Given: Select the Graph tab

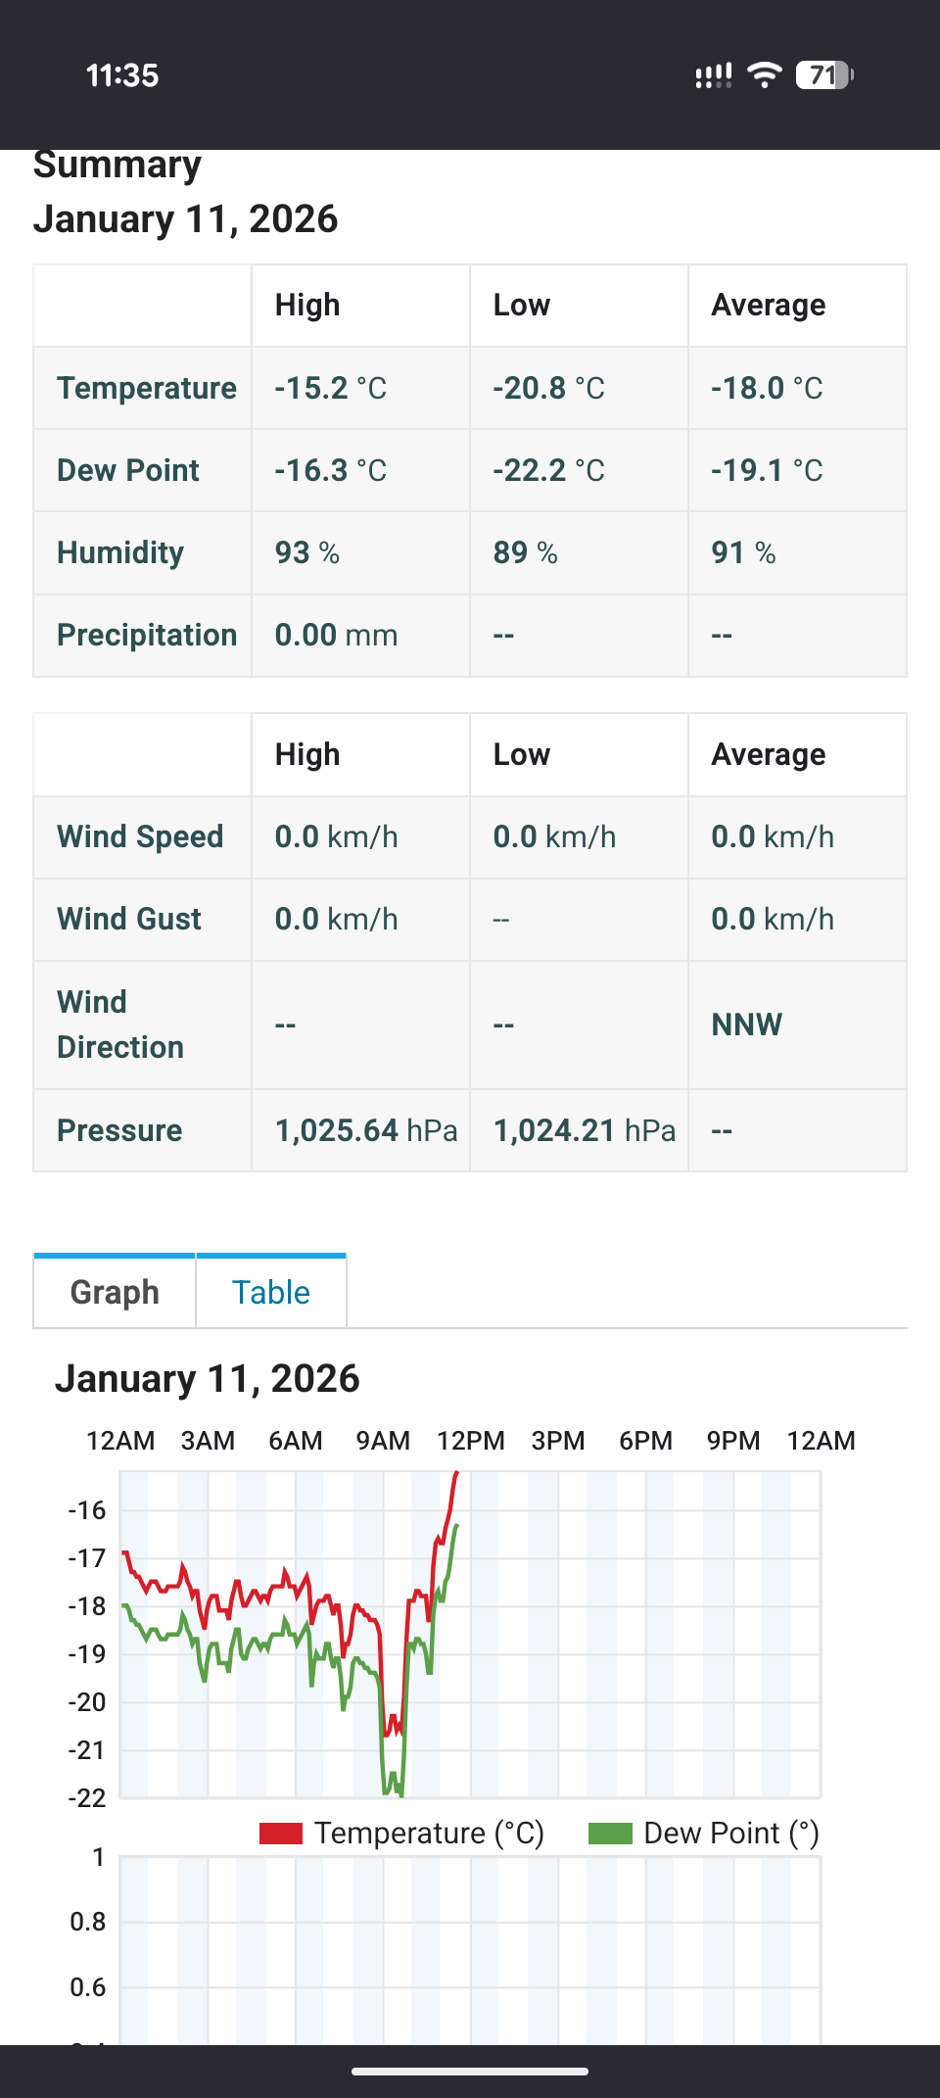Looking at the screenshot, I should tap(115, 1292).
